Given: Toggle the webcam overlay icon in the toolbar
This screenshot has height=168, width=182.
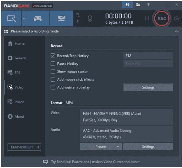Looking at the screenshot, I should (90, 18).
